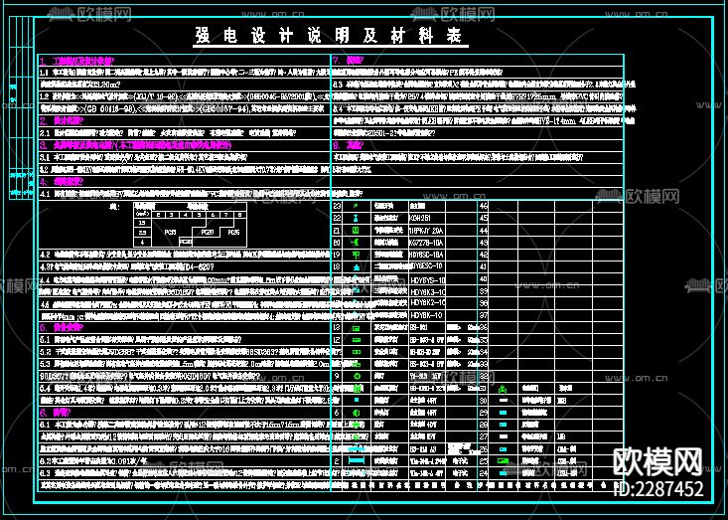Screen dimensions: 728x520
Task: Click row number 40 in material table
Action: 484,278
